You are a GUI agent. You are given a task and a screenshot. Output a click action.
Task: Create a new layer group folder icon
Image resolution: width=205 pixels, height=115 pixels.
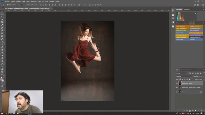pyautogui.click(x=196, y=111)
